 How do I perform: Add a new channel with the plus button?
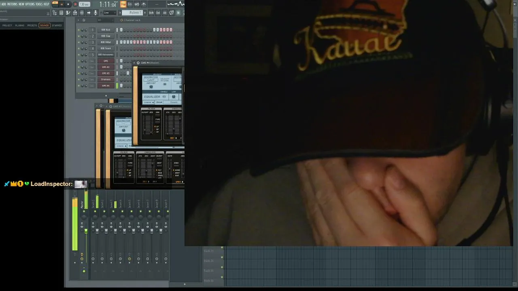106,96
